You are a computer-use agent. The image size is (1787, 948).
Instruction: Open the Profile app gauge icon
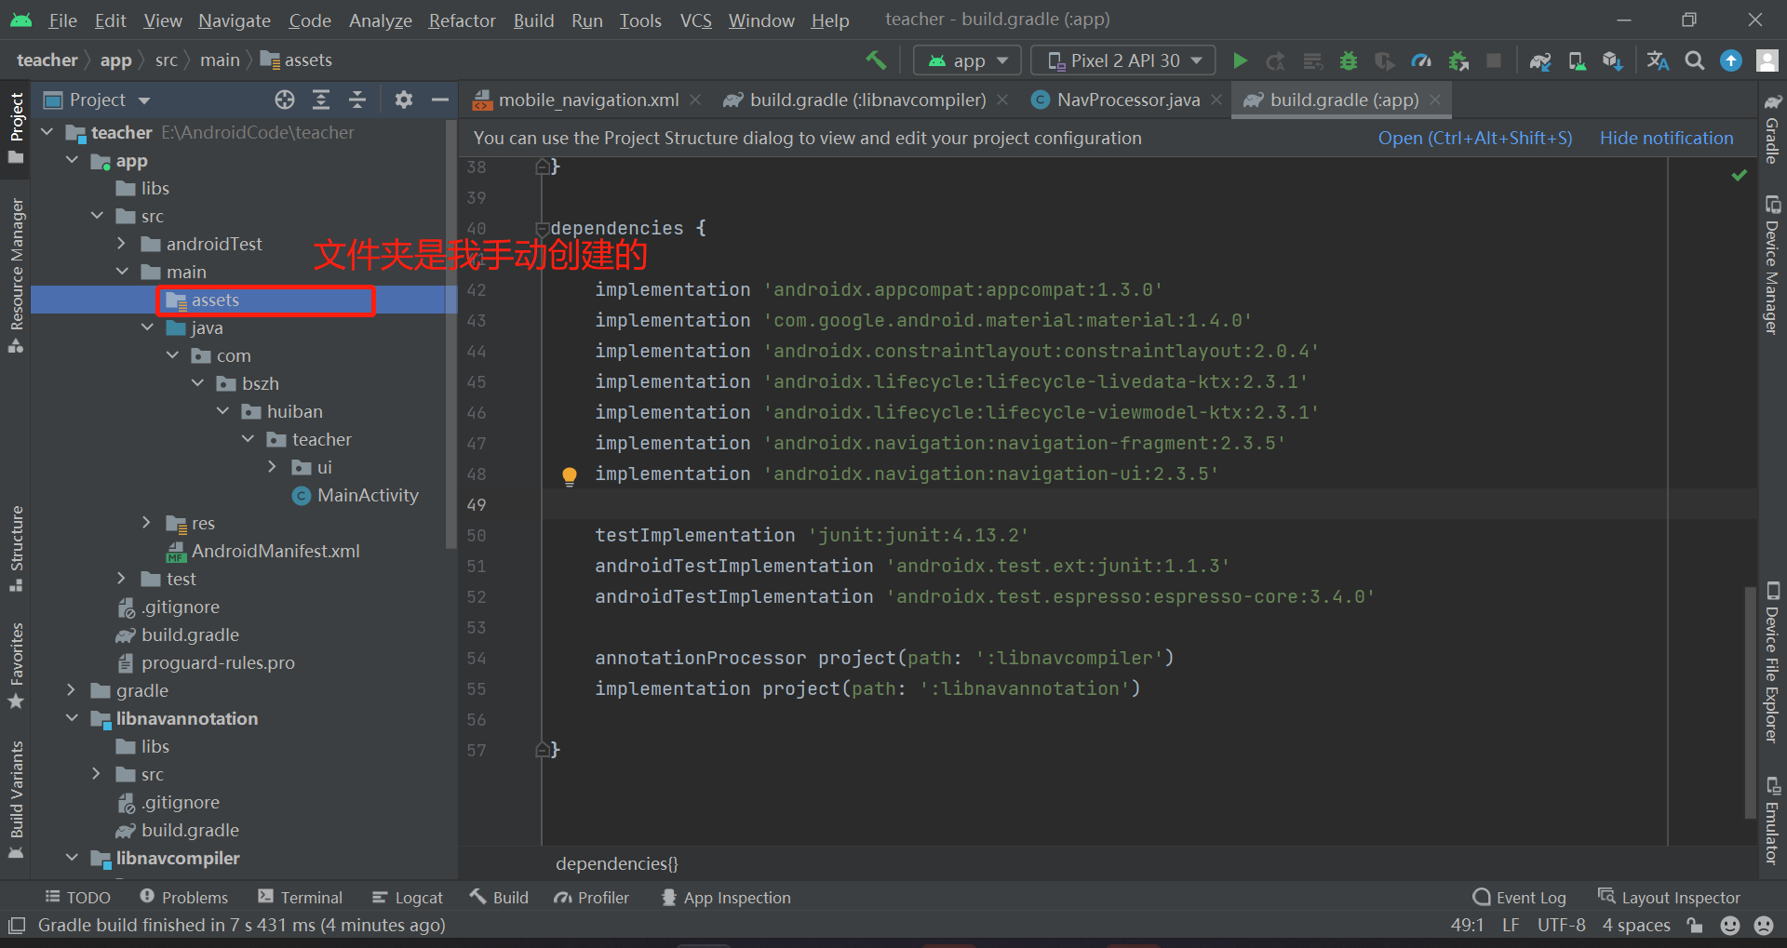tap(1421, 60)
